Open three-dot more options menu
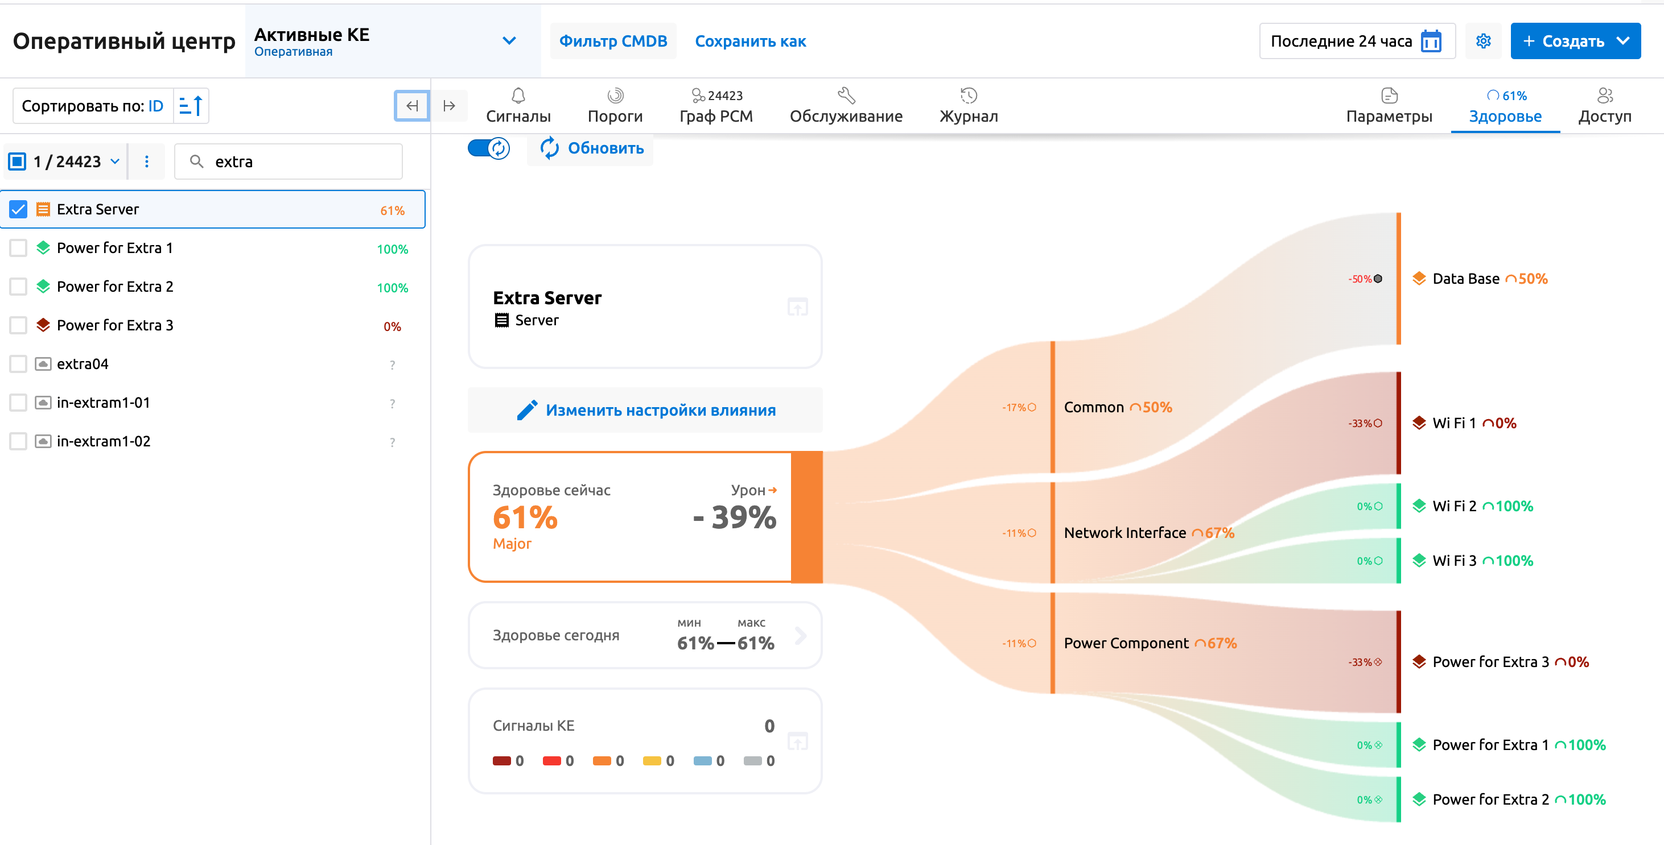1664x845 pixels. pyautogui.click(x=147, y=161)
